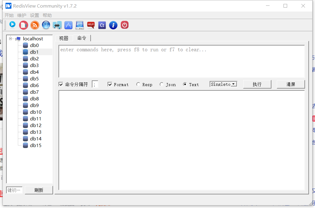The height and width of the screenshot is (208, 315).
Task: Open the Singleton mode dropdown
Action: click(224, 84)
